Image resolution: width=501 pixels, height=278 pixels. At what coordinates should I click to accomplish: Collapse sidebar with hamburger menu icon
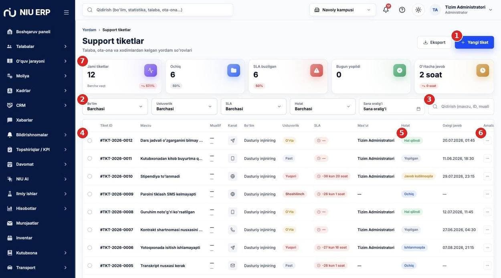[x=67, y=12]
